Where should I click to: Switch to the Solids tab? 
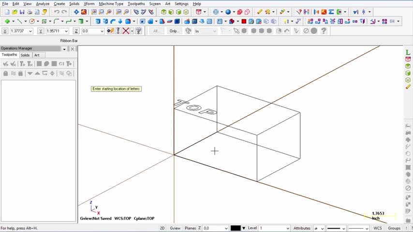pos(25,55)
